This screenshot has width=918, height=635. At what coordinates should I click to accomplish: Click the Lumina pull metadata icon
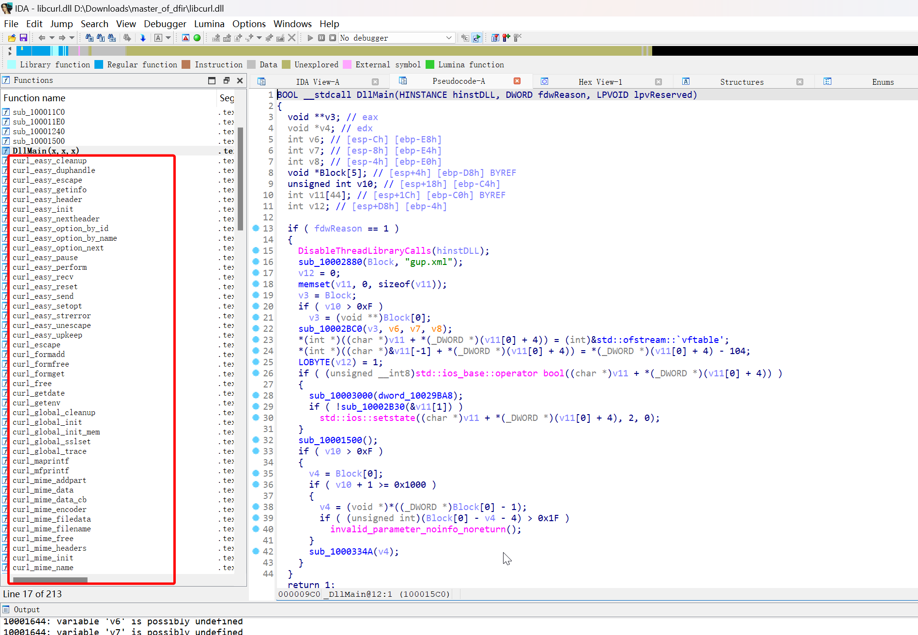[465, 38]
